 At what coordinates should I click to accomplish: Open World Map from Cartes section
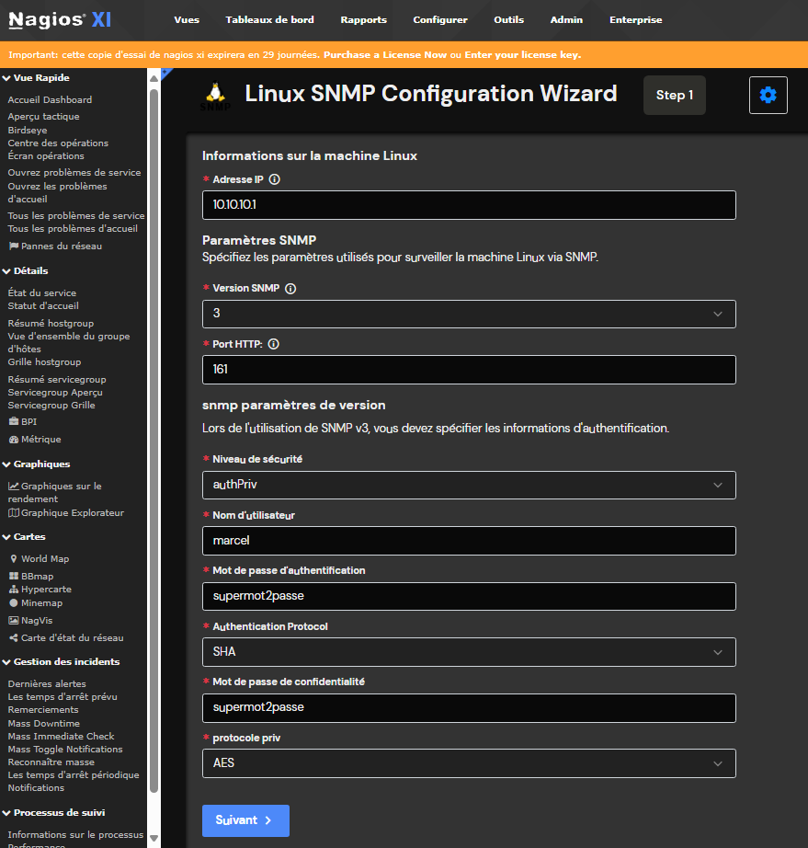pos(45,558)
